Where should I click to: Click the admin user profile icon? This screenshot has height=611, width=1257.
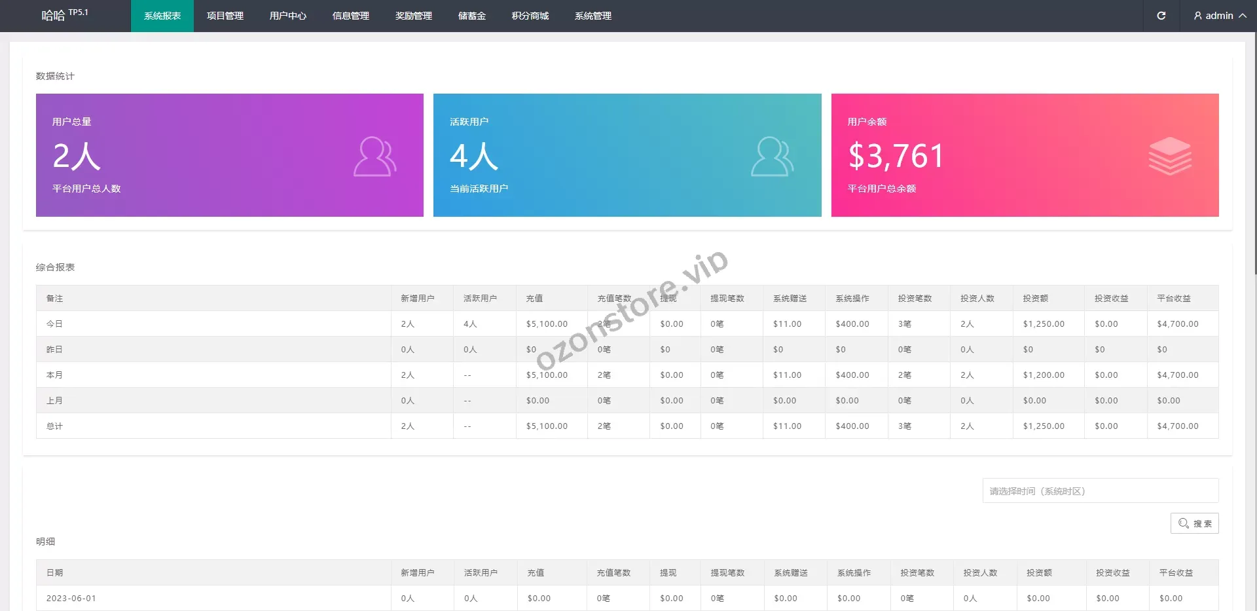coord(1197,16)
